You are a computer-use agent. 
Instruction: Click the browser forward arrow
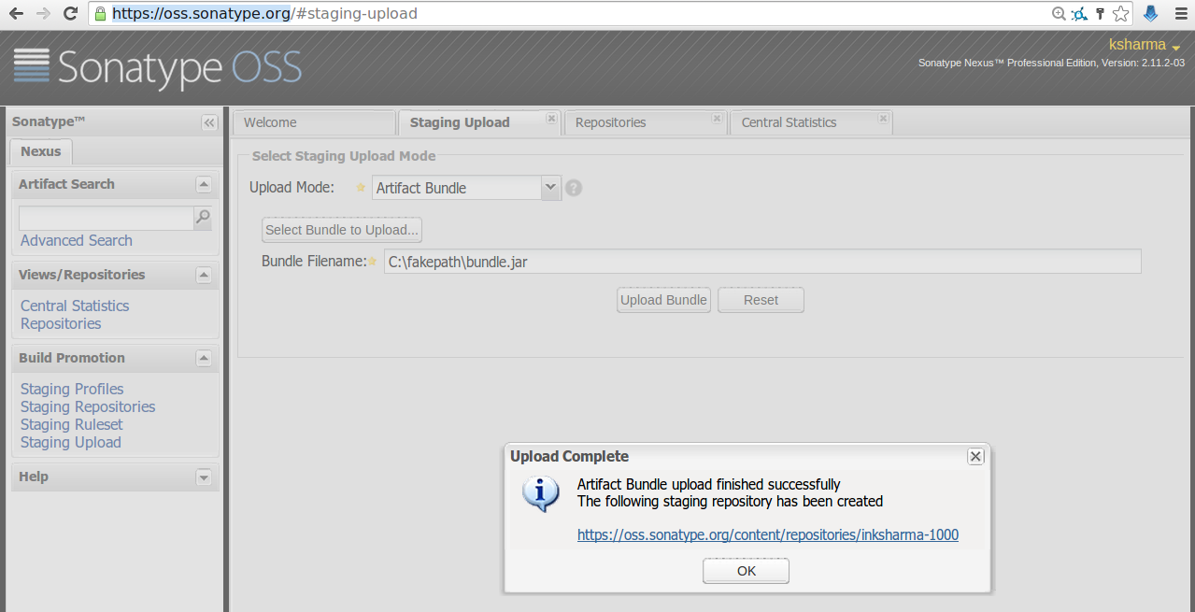43,14
